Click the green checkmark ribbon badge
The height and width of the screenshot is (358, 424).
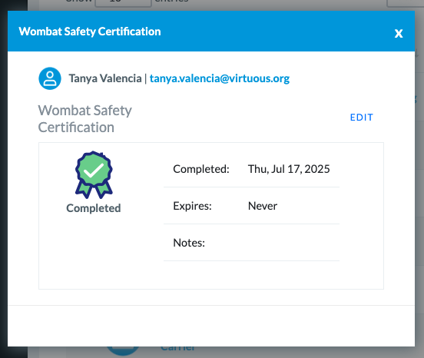pyautogui.click(x=94, y=174)
